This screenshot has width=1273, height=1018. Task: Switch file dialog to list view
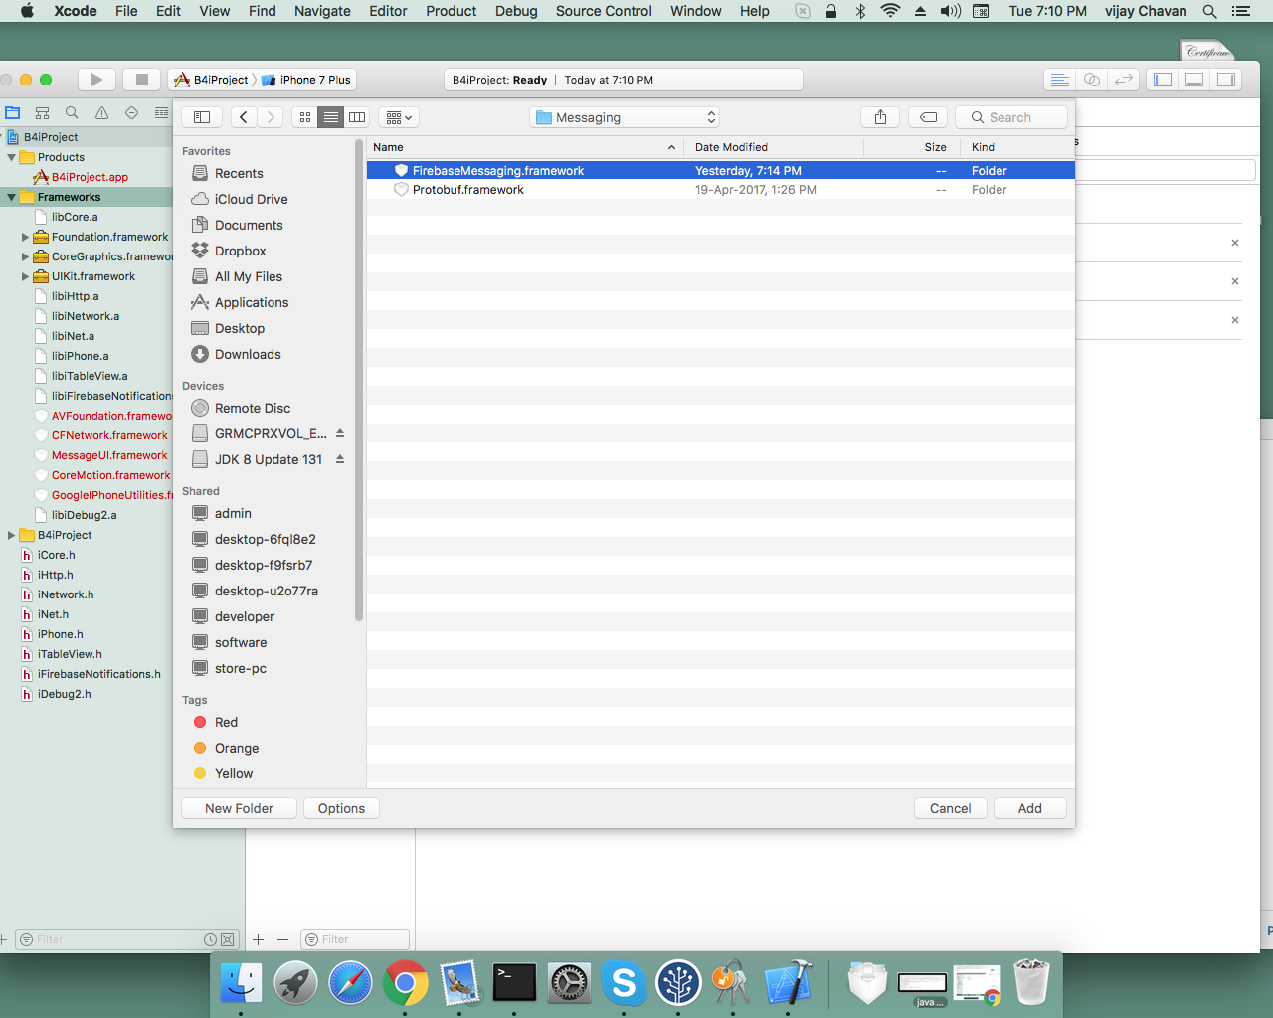331,117
